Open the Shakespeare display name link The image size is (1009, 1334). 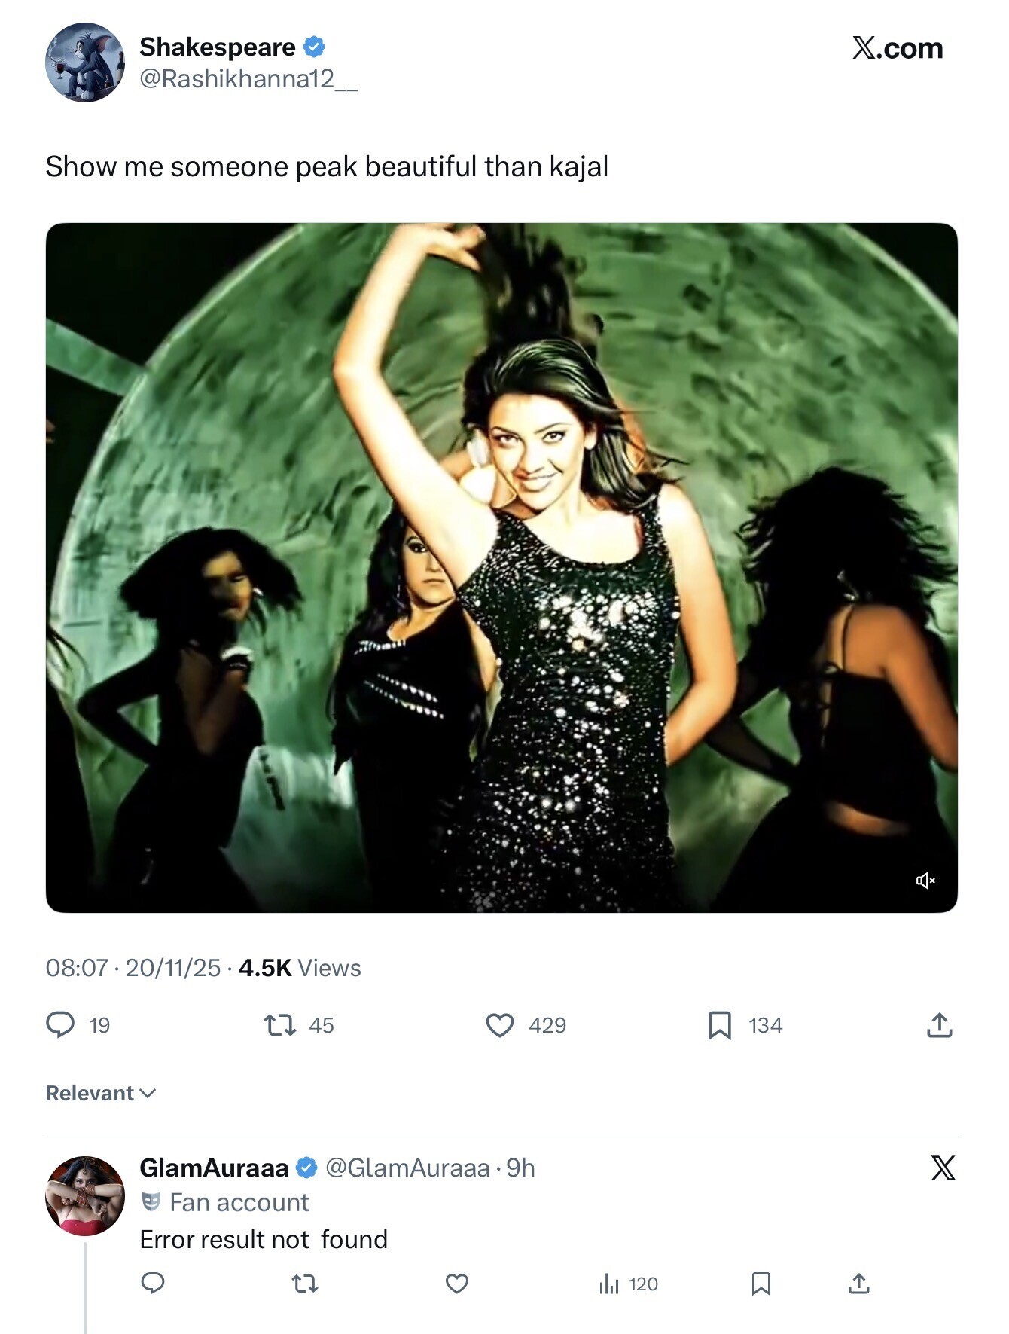pos(218,47)
